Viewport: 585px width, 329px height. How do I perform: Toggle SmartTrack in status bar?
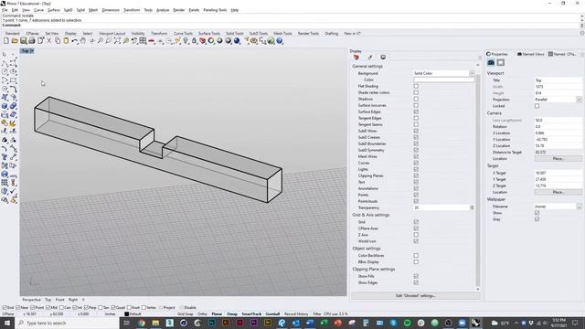pos(251,314)
